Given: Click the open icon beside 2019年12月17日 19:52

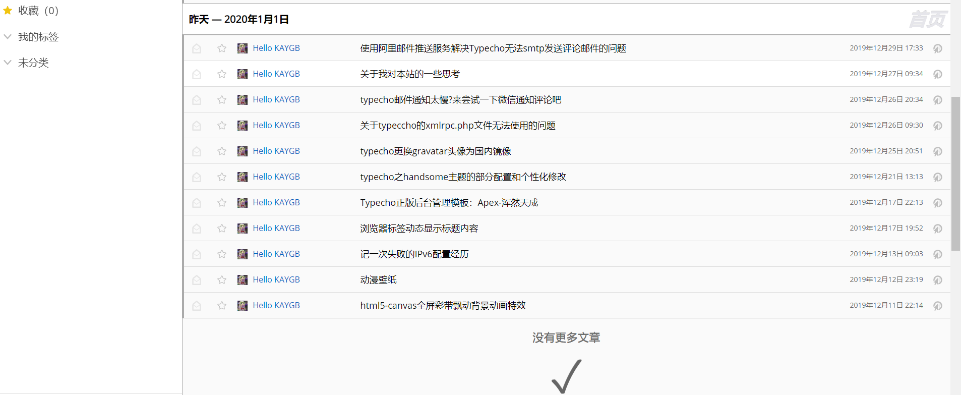Looking at the screenshot, I should click(938, 229).
